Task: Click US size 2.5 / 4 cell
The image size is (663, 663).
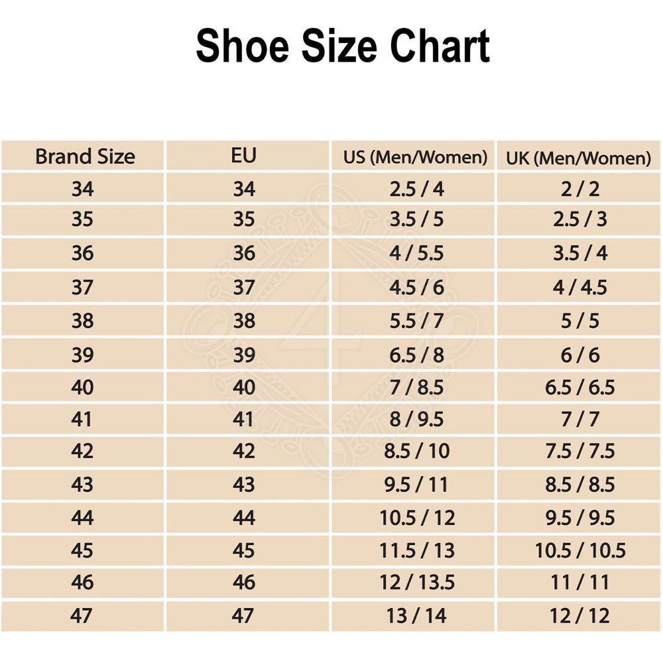Action: (416, 189)
